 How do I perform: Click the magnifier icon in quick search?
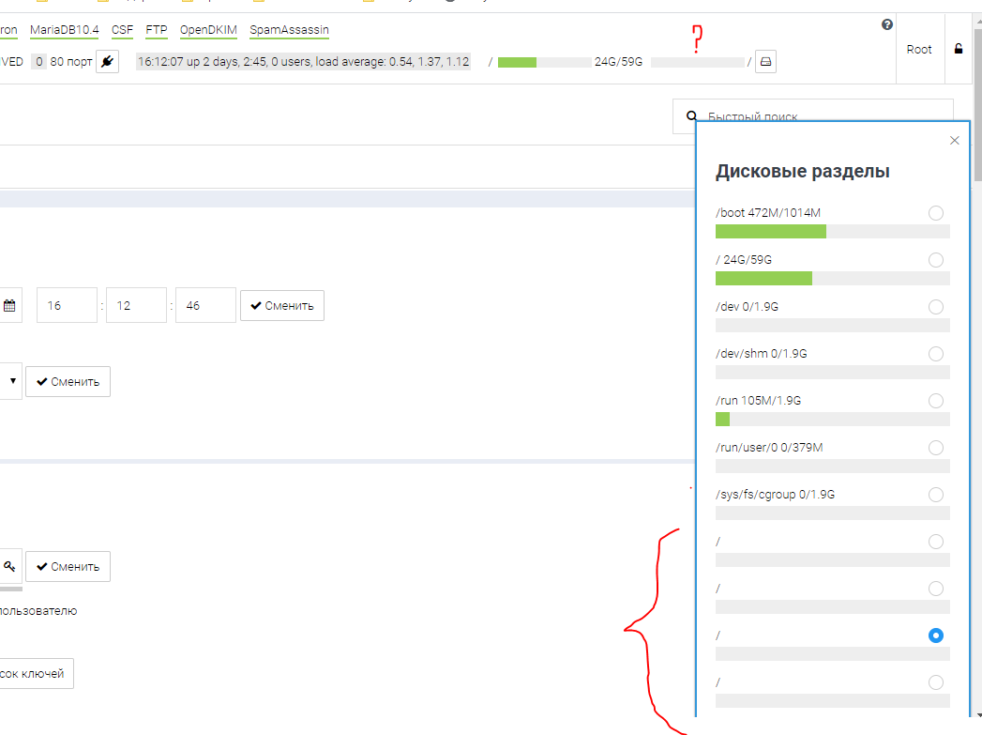click(692, 117)
